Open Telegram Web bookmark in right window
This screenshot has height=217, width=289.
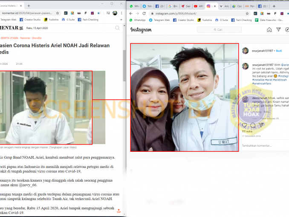coord(159,20)
